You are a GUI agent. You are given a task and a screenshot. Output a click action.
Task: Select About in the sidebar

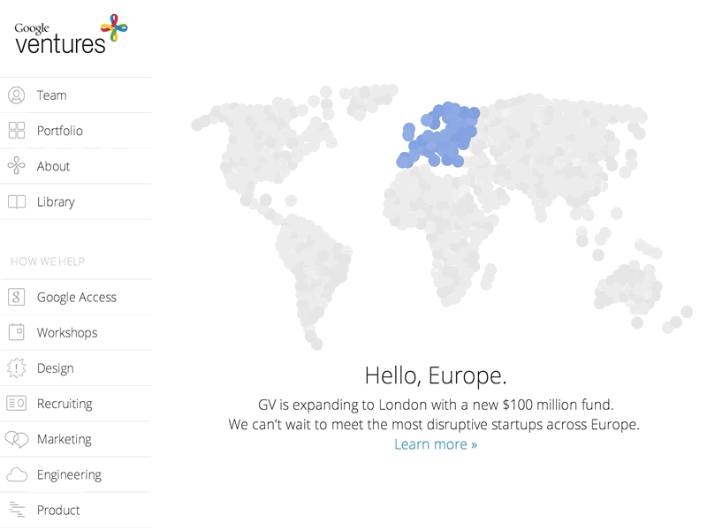pos(54,166)
